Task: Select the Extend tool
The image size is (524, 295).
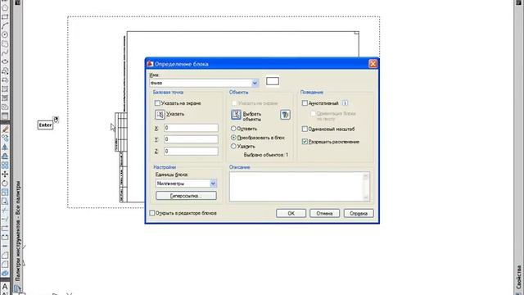Action: point(5,219)
